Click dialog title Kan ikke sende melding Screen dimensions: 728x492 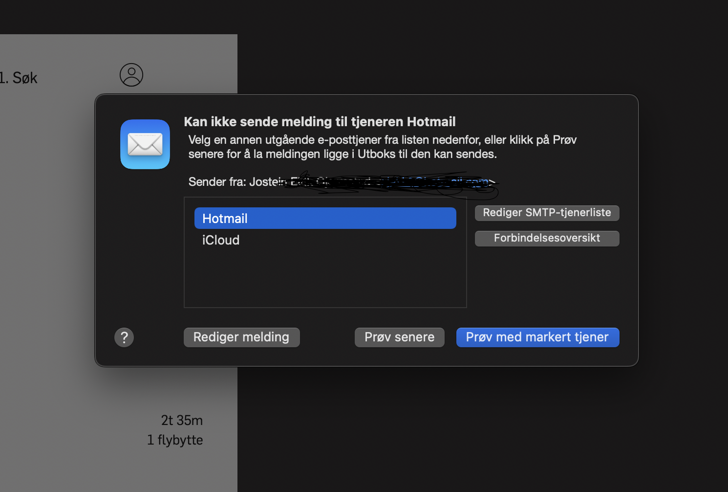click(x=320, y=122)
